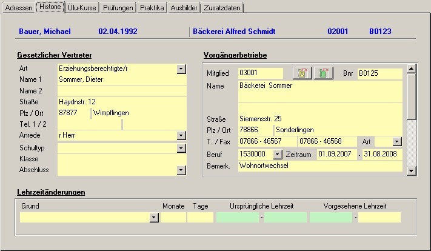Viewport: 431px width, 251px height.
Task: Click the Bemerk. field with Wohnortwechsel
Action: [320, 166]
